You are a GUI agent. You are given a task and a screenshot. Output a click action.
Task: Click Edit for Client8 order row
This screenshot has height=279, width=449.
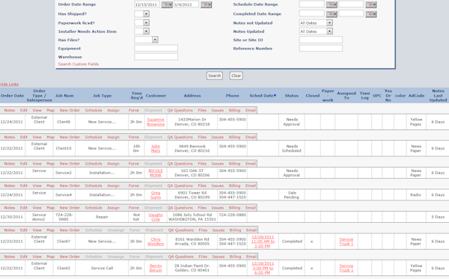24,110
